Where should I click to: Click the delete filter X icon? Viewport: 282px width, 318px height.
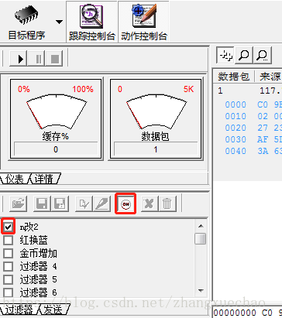click(150, 204)
